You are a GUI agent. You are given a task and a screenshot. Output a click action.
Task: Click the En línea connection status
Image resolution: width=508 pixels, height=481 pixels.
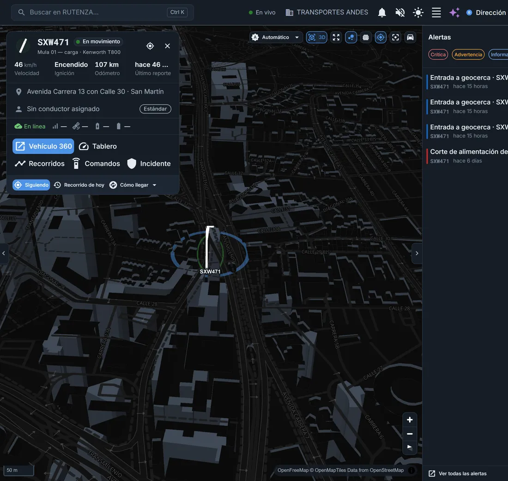tap(30, 126)
